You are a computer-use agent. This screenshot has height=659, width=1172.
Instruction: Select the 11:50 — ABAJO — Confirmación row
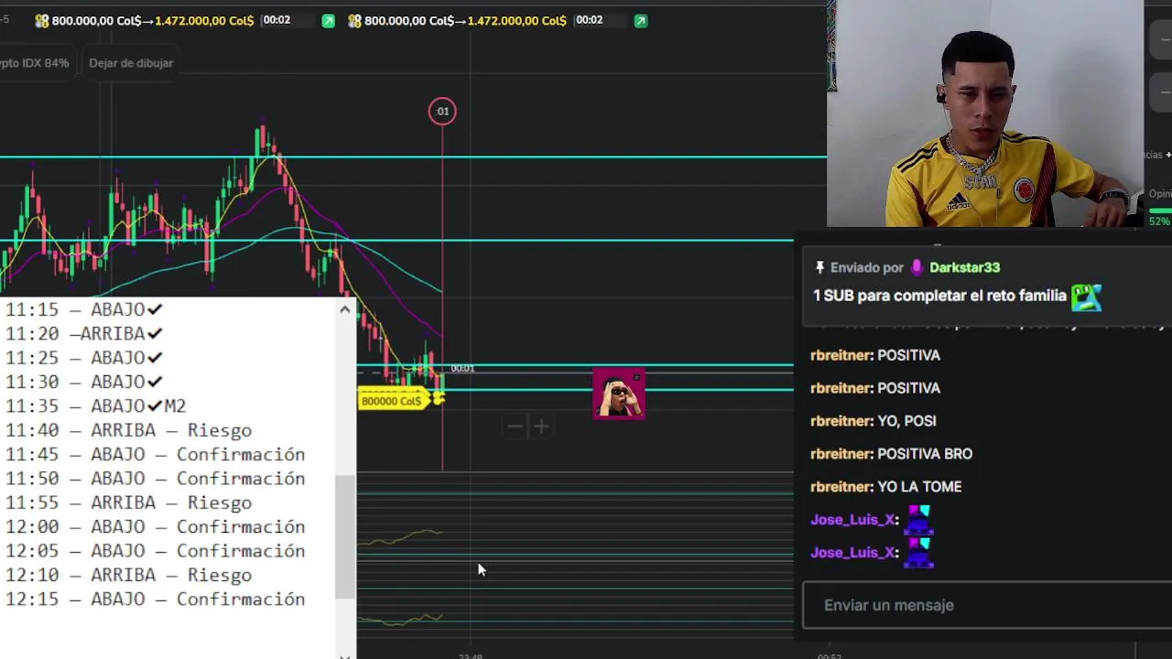pyautogui.click(x=156, y=478)
